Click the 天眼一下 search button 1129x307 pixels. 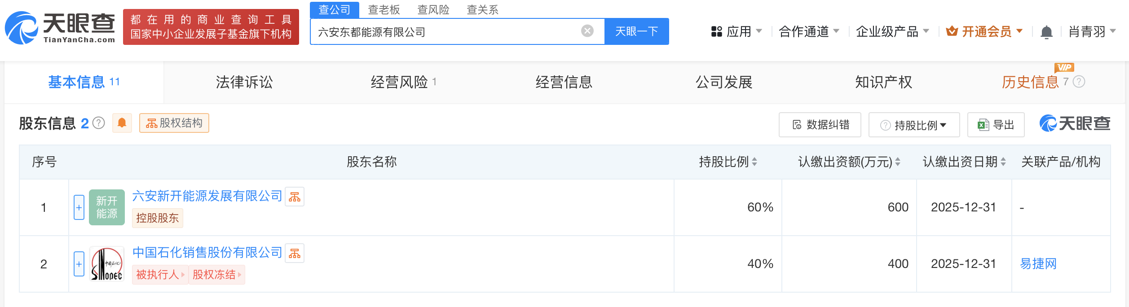(636, 31)
